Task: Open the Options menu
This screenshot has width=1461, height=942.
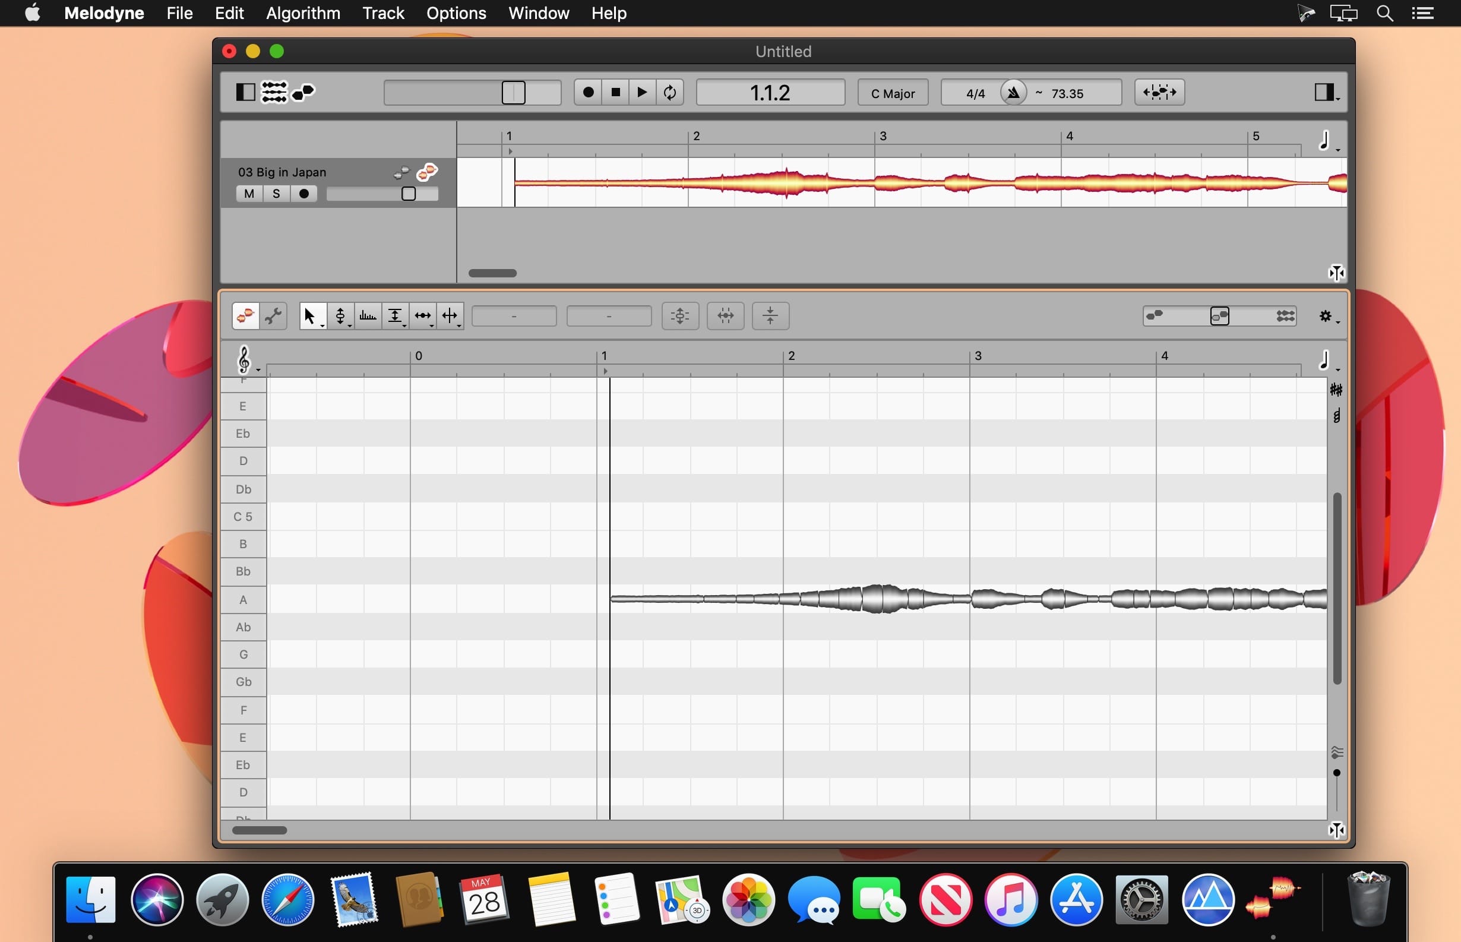Action: coord(456,13)
